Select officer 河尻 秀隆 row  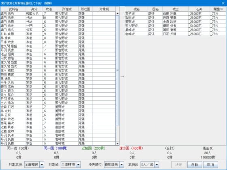[x=58, y=58]
